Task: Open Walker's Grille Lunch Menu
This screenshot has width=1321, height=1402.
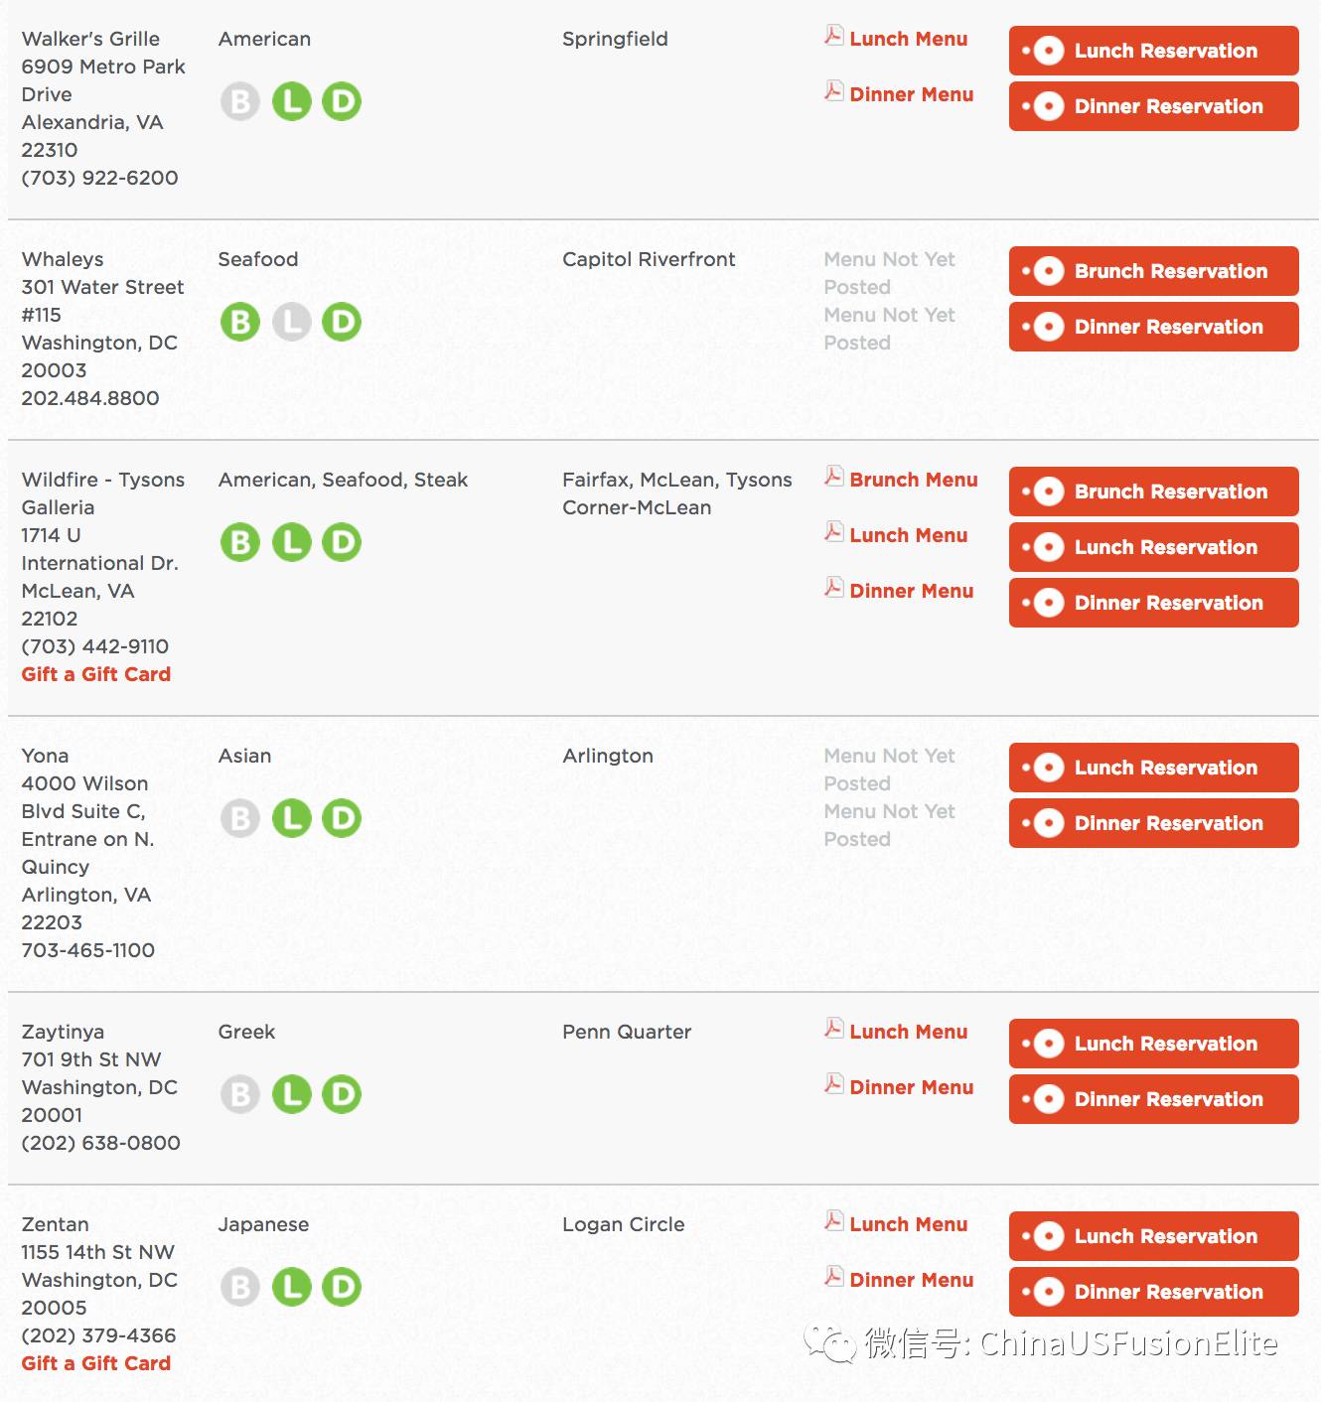Action: point(908,39)
